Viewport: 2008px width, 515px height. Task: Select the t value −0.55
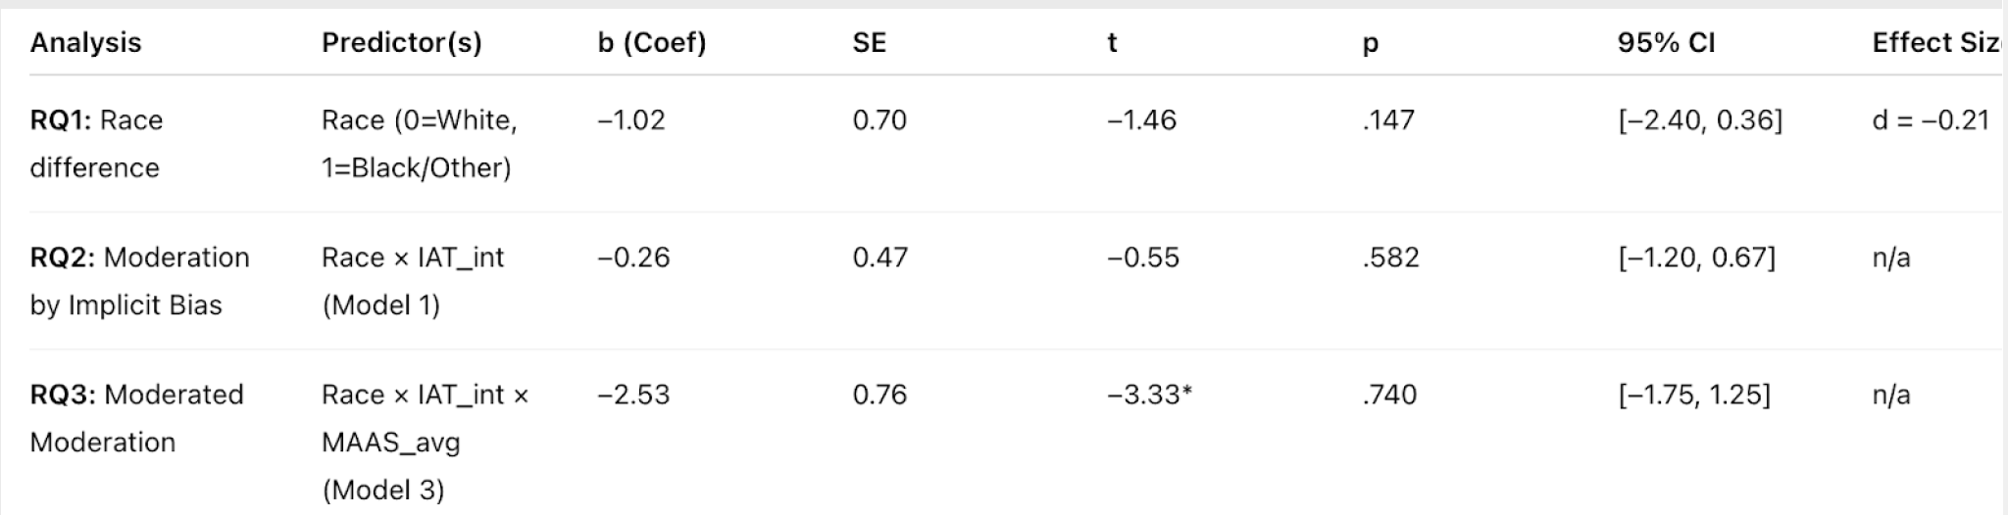pyautogui.click(x=1141, y=257)
